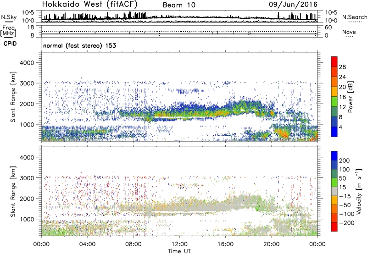The height and width of the screenshot is (254, 367).
Task: Click the frequency line in the Freq panel
Action: click(x=179, y=34)
